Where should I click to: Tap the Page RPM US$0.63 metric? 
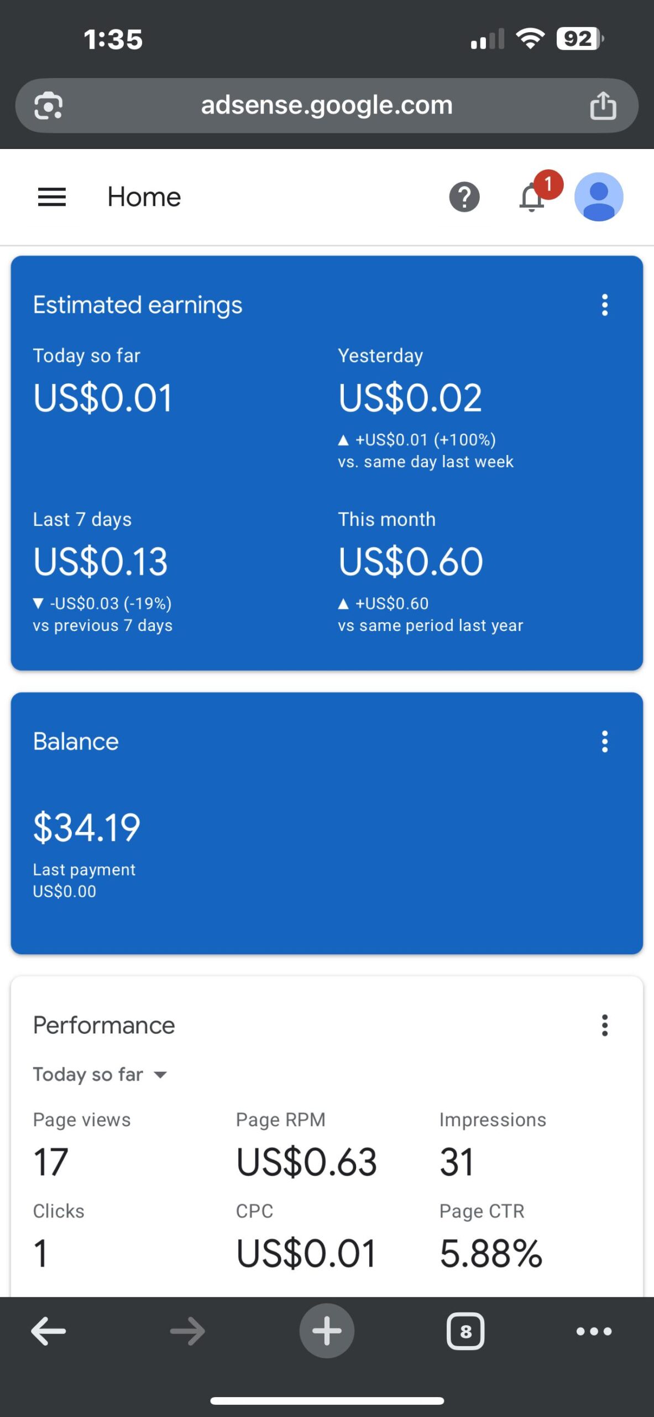306,1161
